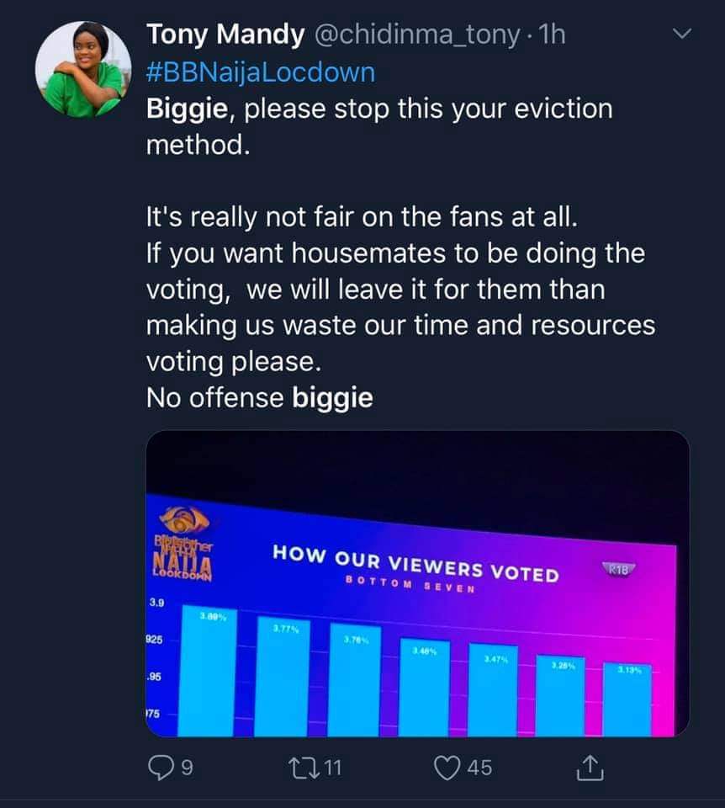Expand the tweet options chevron

682,34
